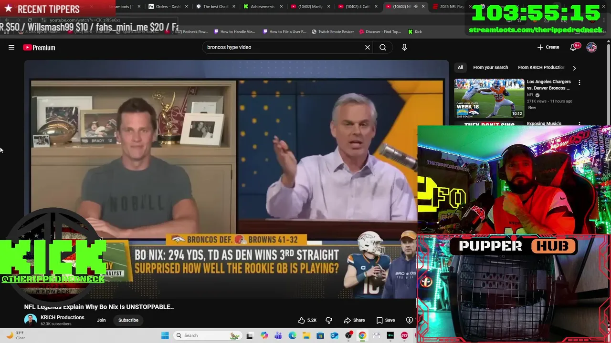Click the KRICH Productions channel avatar
Viewport: 611px width, 343px height.
point(31,320)
